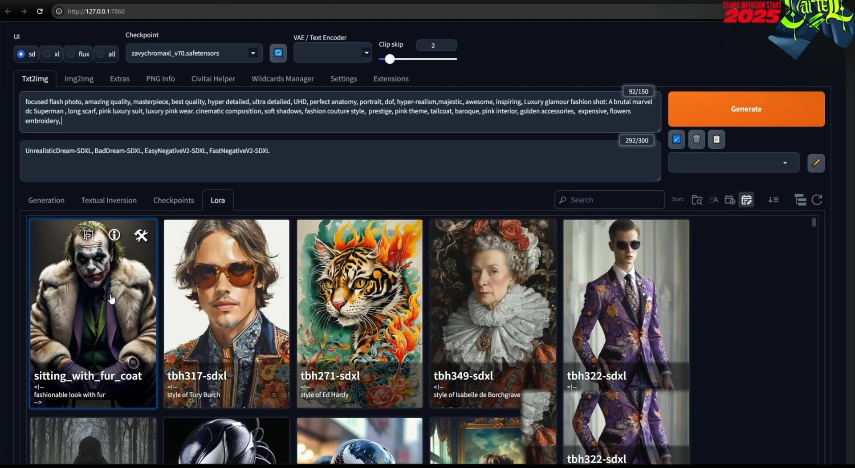Click the Lora gallery scrollbar thumb
This screenshot has height=468, width=855.
[x=814, y=222]
